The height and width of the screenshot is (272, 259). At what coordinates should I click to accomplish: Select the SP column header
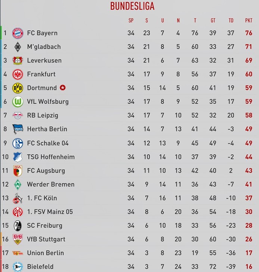[131, 21]
